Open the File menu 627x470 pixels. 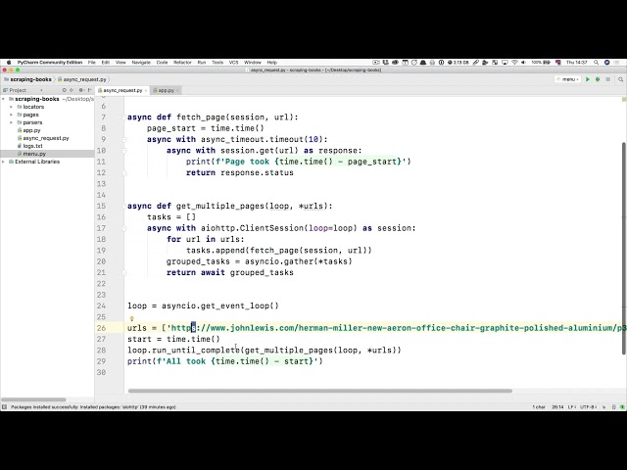[91, 63]
